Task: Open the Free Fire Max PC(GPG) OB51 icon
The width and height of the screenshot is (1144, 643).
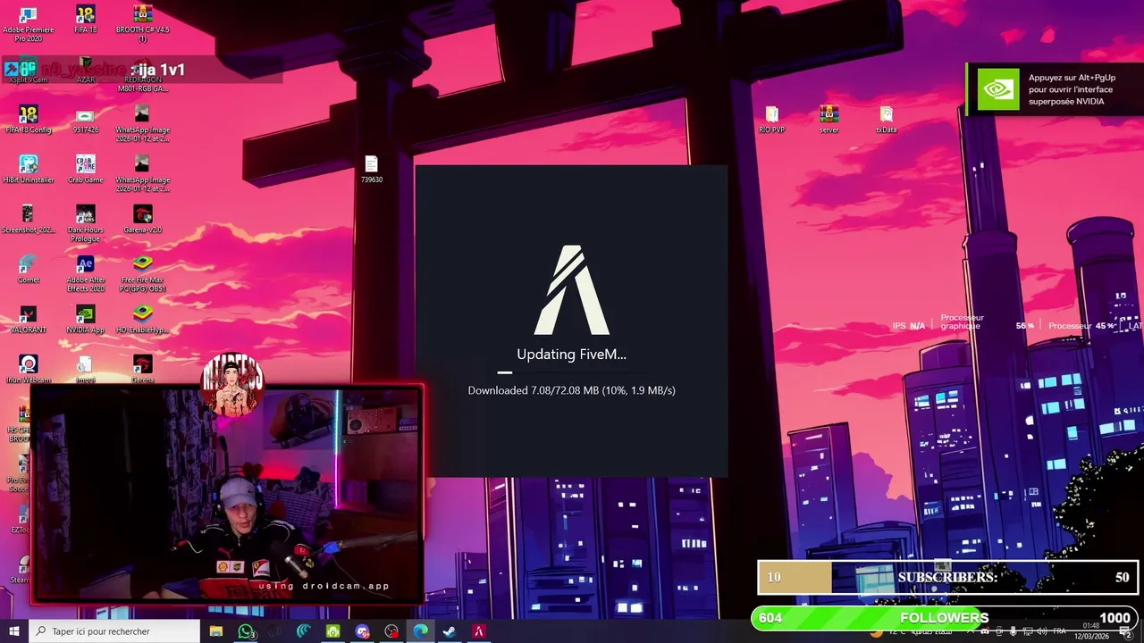Action: click(x=142, y=274)
